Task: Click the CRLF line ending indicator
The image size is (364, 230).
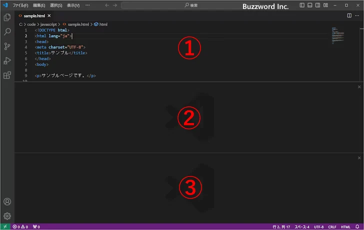Action: [332, 226]
